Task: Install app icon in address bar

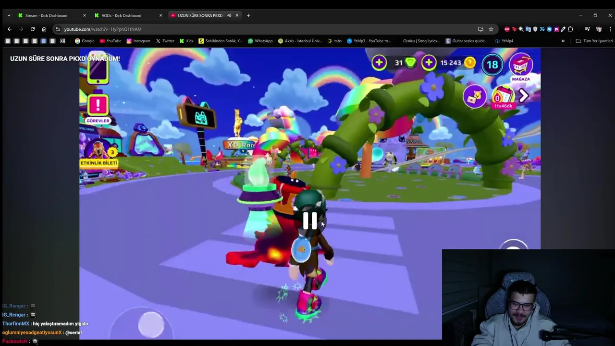Action: pyautogui.click(x=480, y=29)
